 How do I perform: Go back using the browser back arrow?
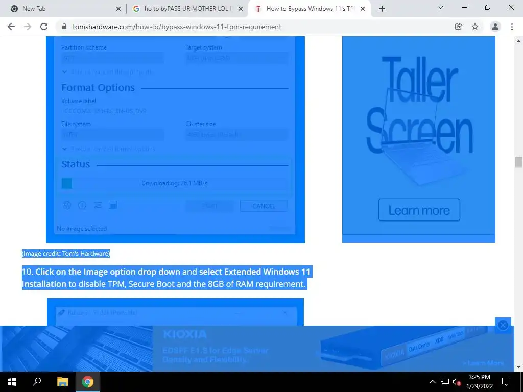(11, 27)
